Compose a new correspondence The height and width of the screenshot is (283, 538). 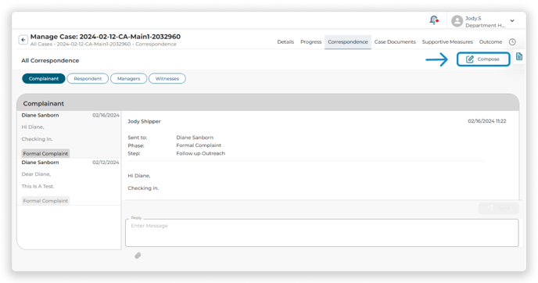pos(483,59)
